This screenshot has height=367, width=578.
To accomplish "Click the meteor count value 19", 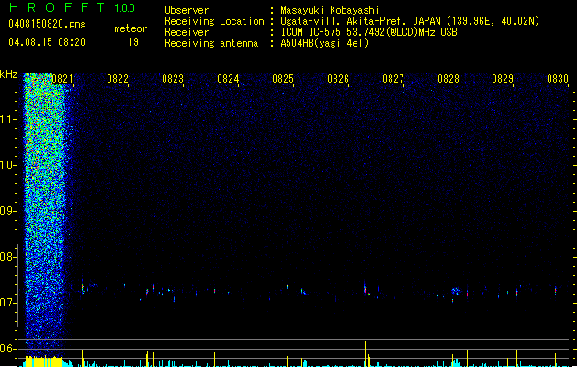I will click(133, 42).
